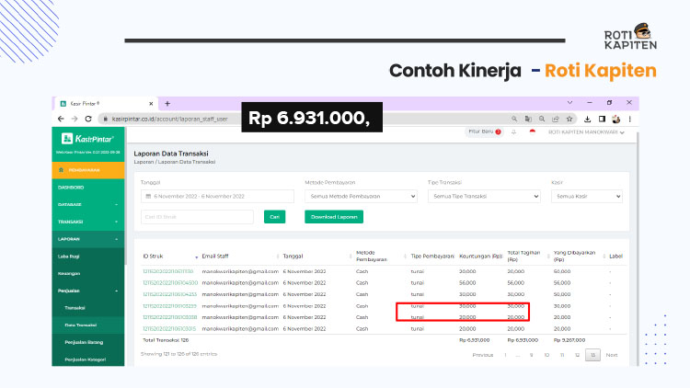Open the browser profile avatar
The height and width of the screenshot is (388, 690).
pyautogui.click(x=616, y=119)
